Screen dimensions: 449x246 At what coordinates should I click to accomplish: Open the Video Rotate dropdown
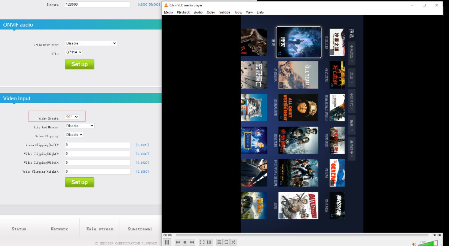[72, 117]
